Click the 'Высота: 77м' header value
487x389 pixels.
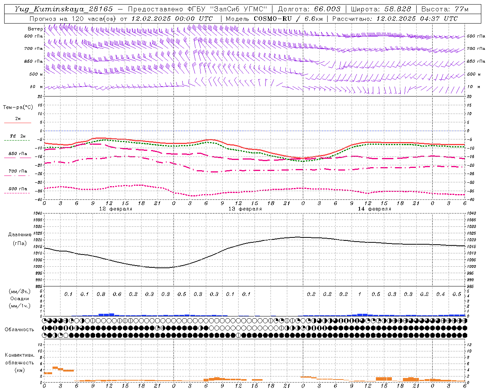[445, 9]
